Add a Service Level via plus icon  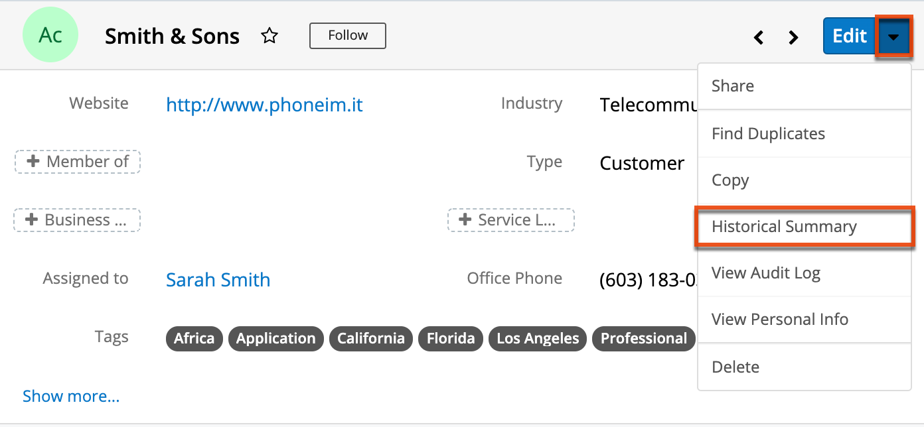pos(510,219)
